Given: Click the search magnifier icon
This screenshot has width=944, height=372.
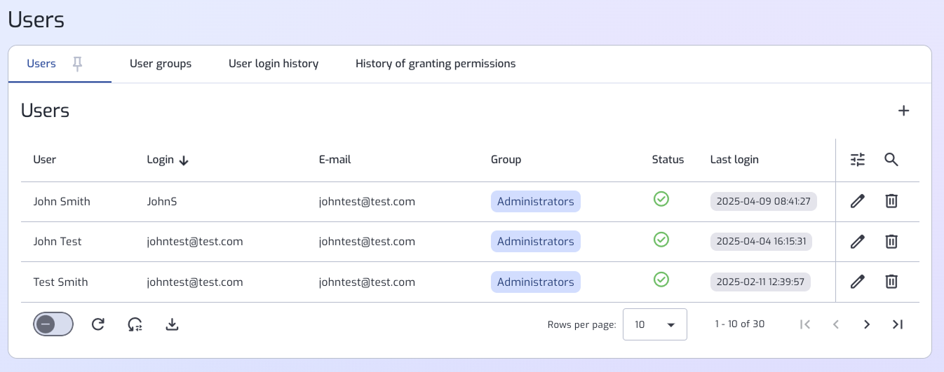Looking at the screenshot, I should tap(891, 160).
